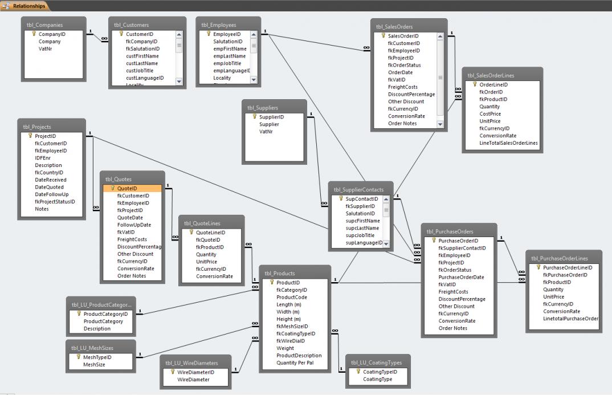The width and height of the screenshot is (612, 395).
Task: Click the key icon next to PurchaseOrderLineID
Action: click(x=538, y=267)
